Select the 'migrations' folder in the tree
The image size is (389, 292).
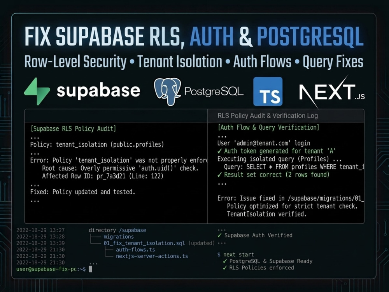[x=119, y=237]
